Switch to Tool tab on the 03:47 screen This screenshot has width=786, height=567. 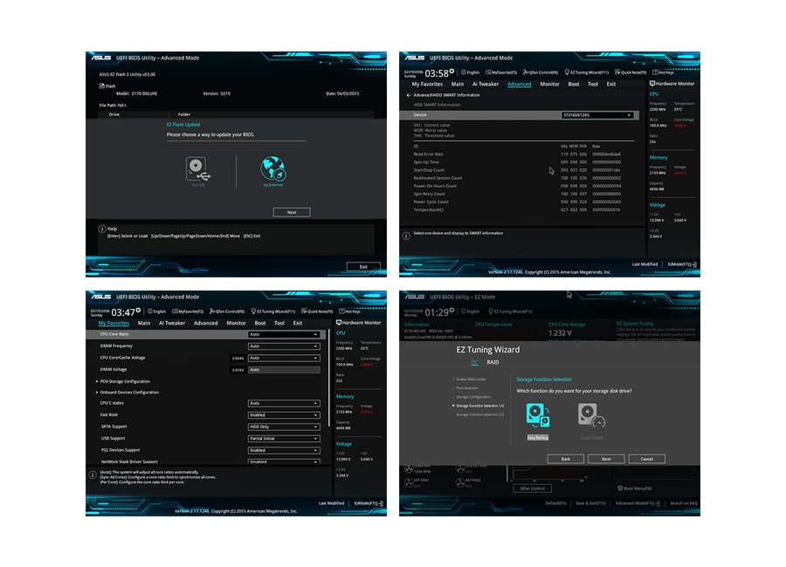(279, 323)
